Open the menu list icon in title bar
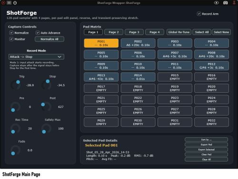 tap(9, 3)
